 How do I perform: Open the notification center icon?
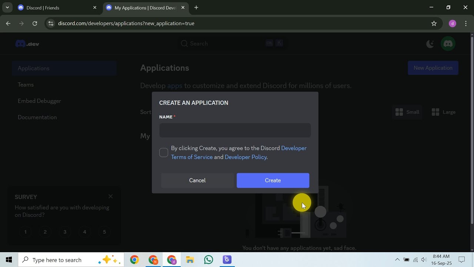point(462,260)
